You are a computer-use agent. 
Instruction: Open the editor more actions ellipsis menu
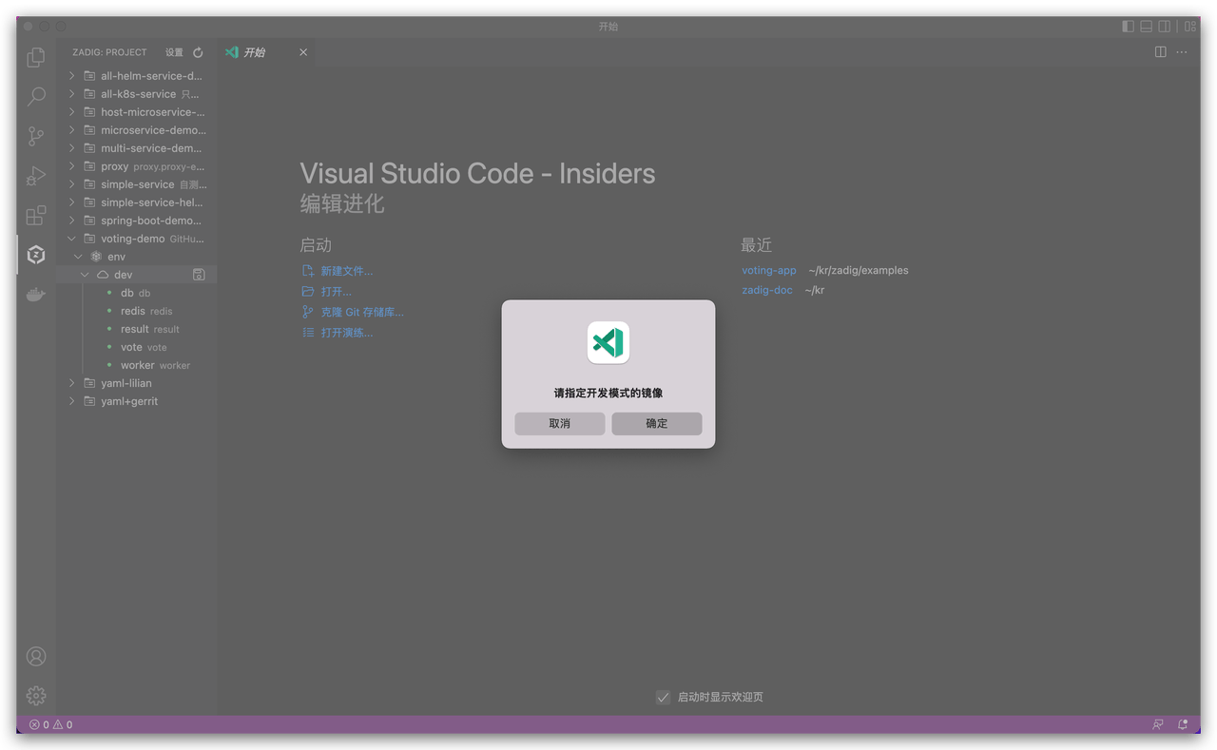[x=1182, y=51]
